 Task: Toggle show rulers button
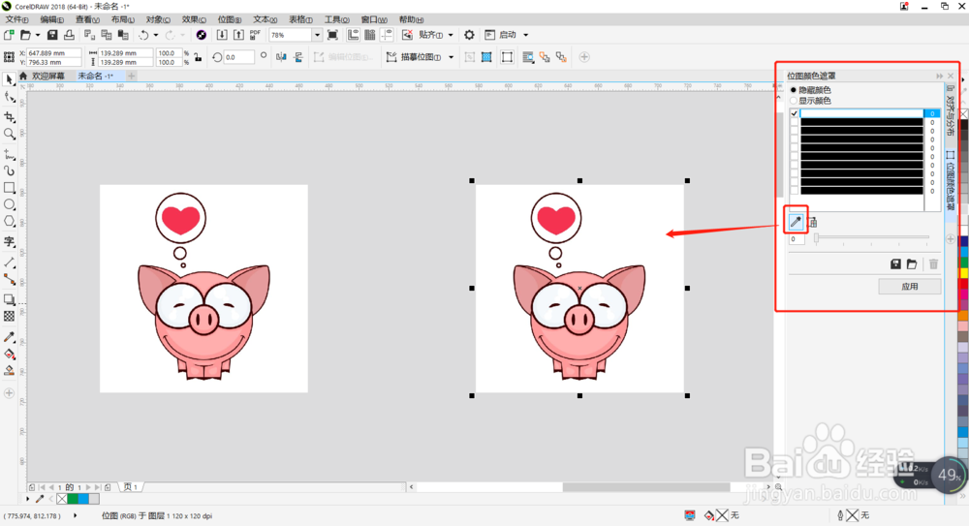(x=353, y=35)
